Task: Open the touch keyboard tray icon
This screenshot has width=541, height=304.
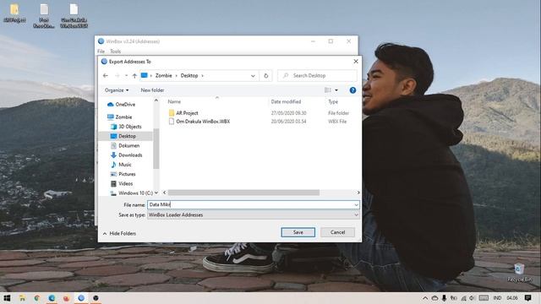Action: [x=484, y=298]
